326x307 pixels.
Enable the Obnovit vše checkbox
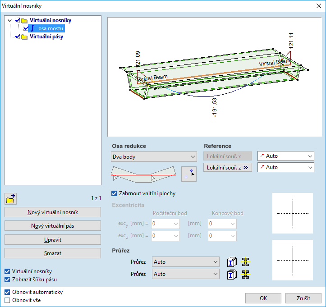[x=7, y=300]
